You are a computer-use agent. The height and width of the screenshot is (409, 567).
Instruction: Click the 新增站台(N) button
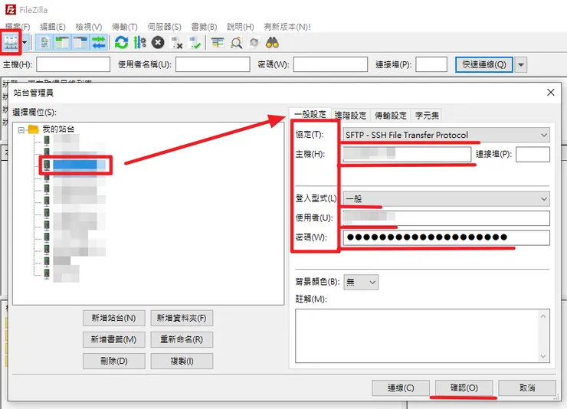[114, 318]
